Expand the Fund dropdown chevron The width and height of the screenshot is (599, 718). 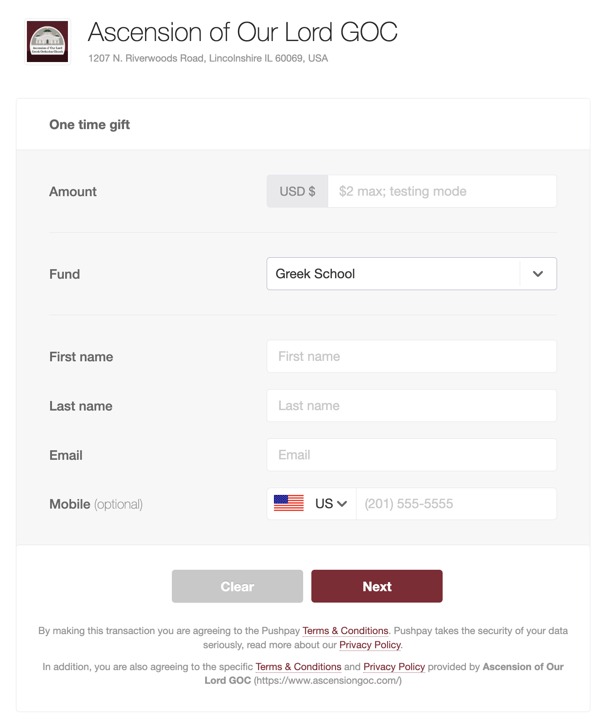point(538,274)
